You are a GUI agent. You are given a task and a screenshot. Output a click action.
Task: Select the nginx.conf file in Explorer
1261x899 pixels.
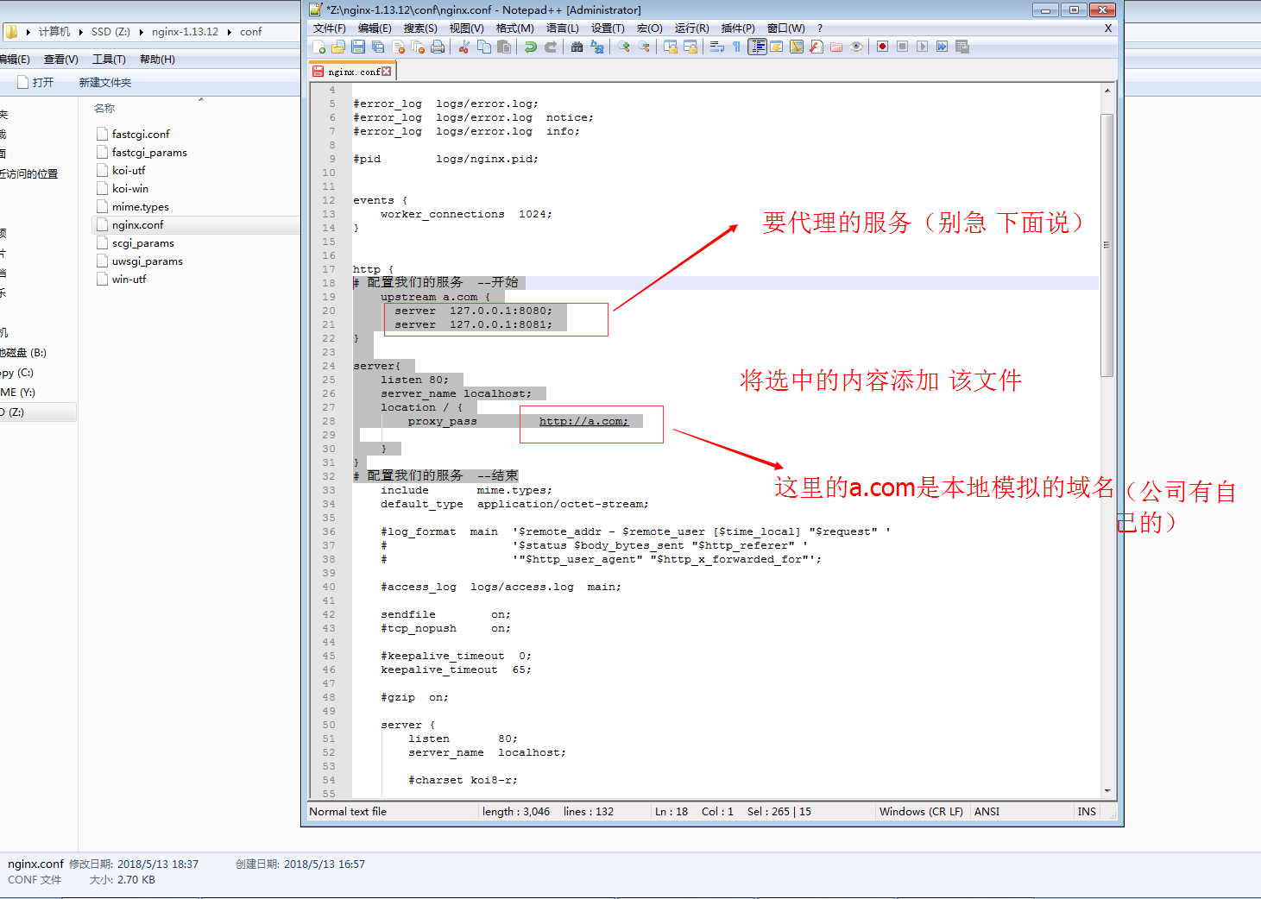138,225
